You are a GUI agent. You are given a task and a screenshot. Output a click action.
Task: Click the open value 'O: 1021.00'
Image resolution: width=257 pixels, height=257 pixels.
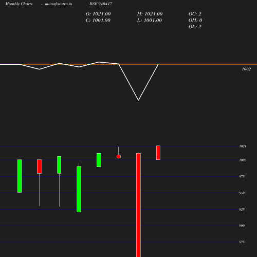[x=98, y=14]
